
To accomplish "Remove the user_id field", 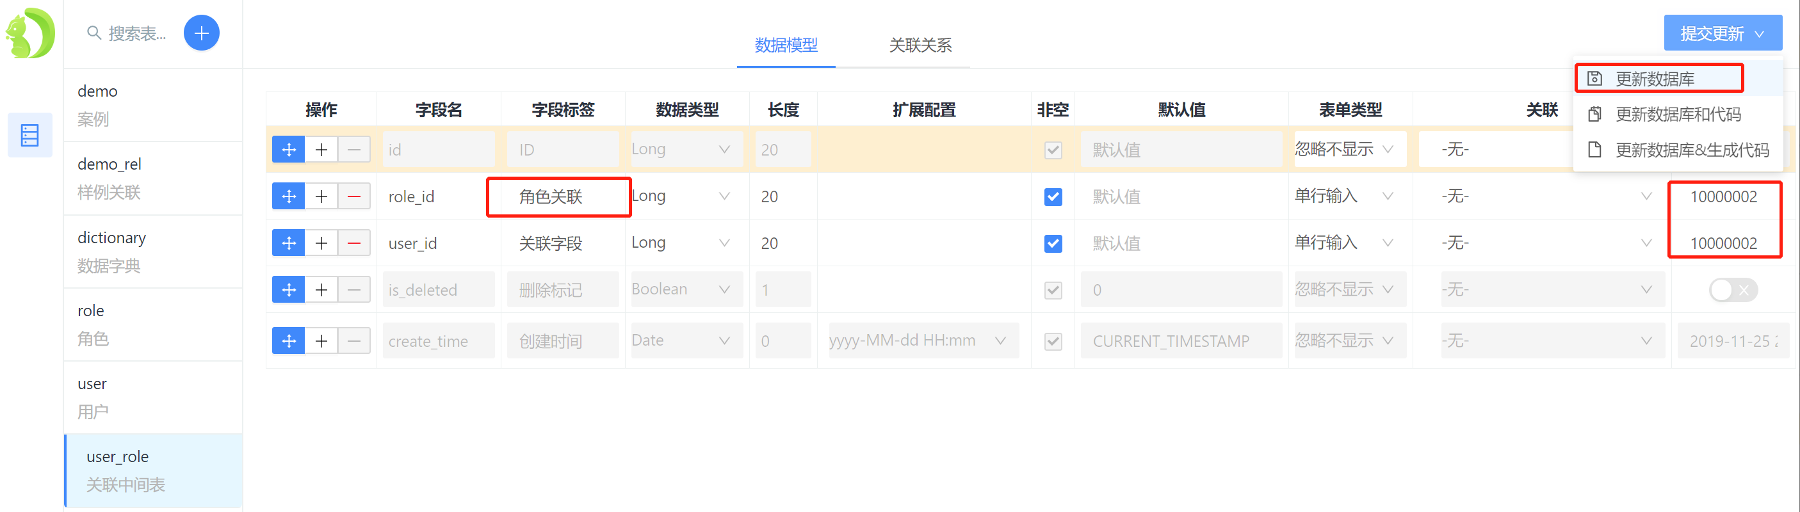I will (354, 243).
